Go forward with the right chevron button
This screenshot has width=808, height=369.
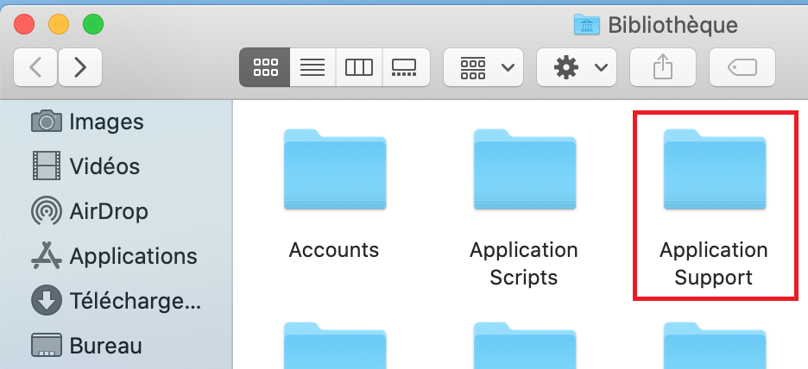tap(80, 67)
